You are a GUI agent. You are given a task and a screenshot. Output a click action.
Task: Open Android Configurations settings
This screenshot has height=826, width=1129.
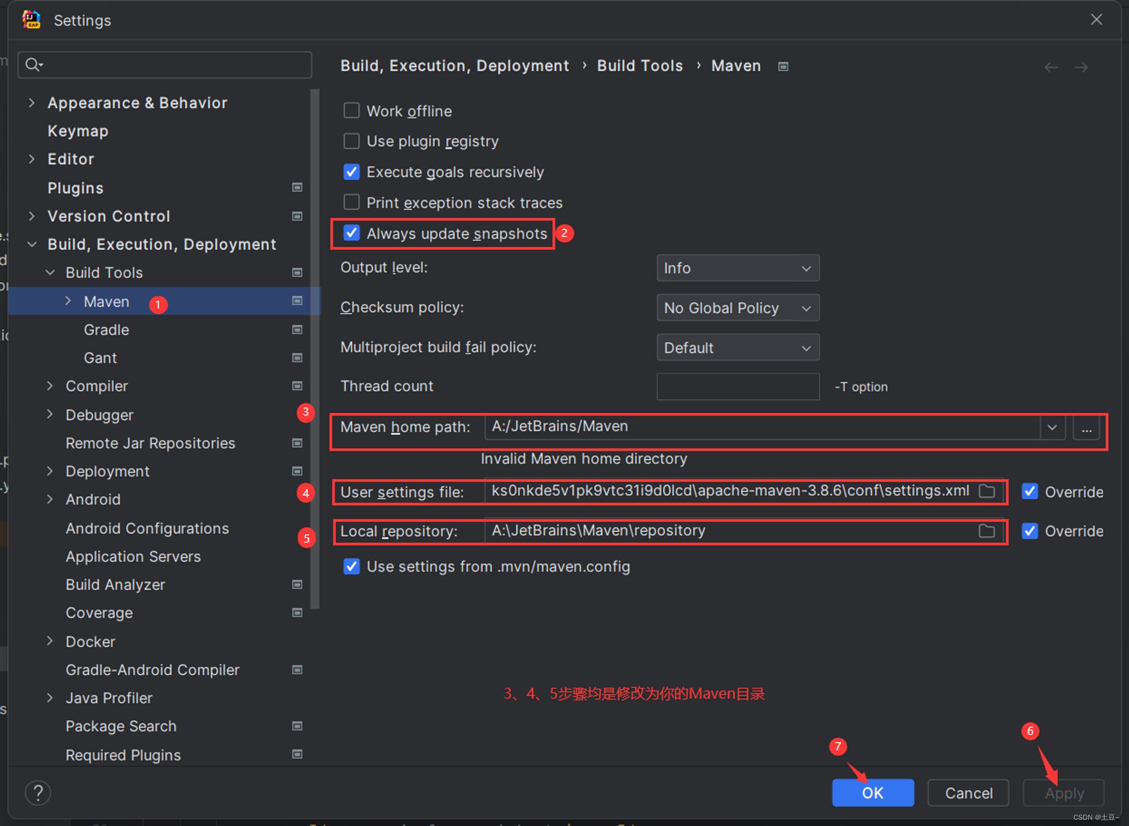tap(147, 528)
